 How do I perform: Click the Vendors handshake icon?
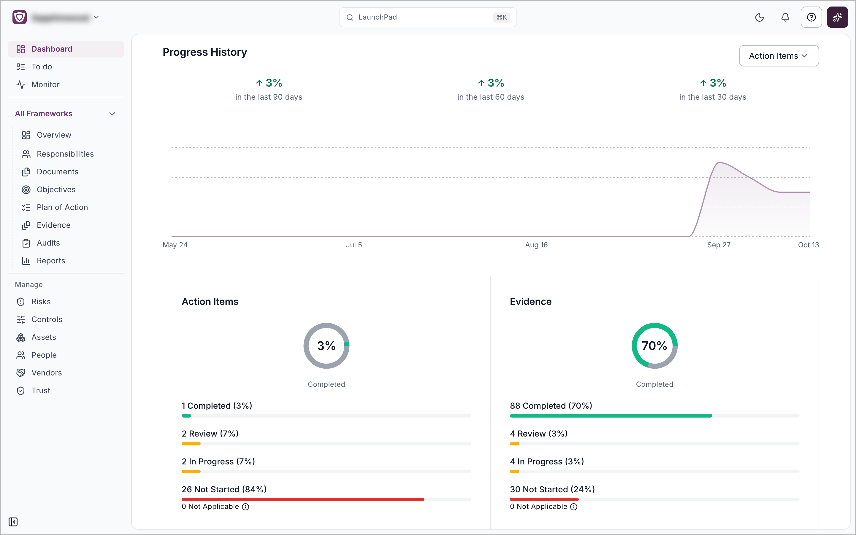(x=21, y=373)
